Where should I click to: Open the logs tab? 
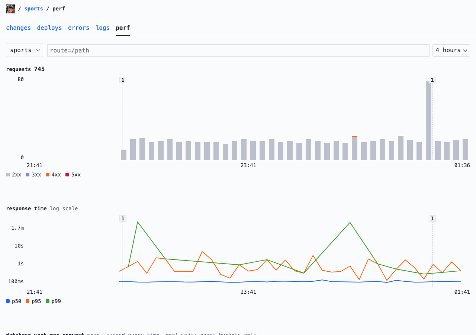[x=103, y=28]
